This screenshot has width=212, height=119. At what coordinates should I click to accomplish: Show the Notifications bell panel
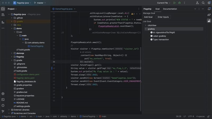(209, 9)
